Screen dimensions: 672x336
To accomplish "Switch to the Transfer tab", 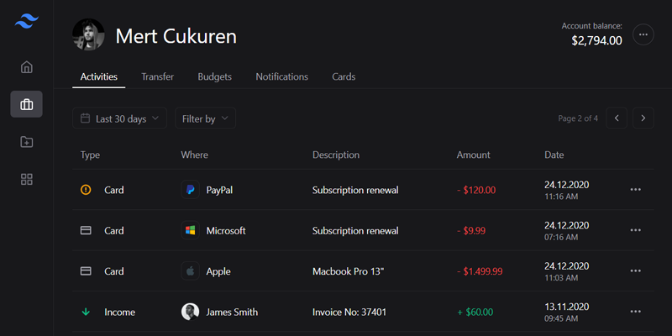I will pyautogui.click(x=158, y=76).
